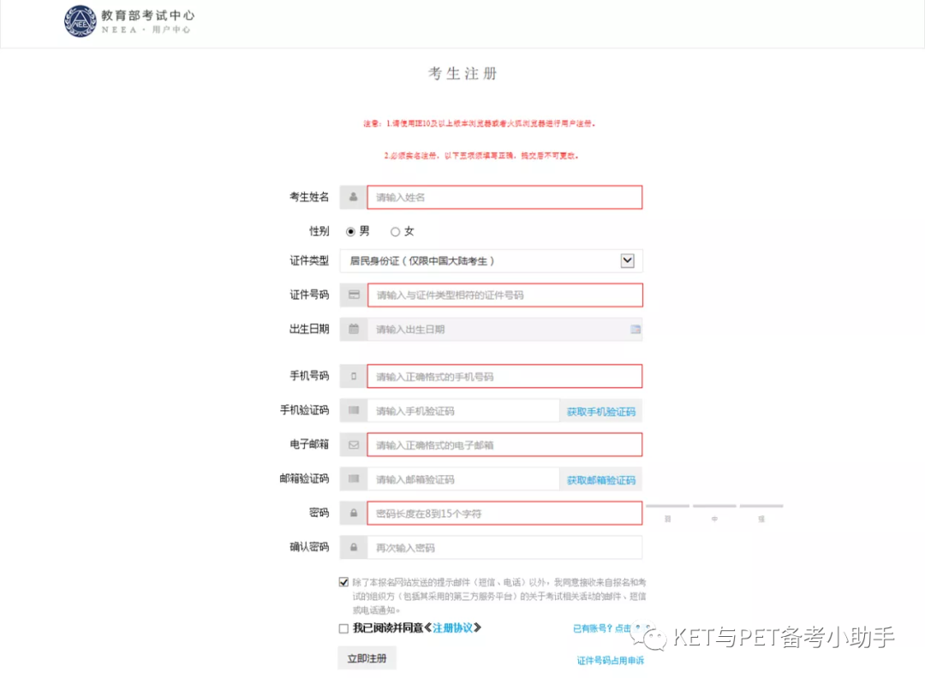Click the 手机号码 input field
The height and width of the screenshot is (678, 925).
click(505, 376)
